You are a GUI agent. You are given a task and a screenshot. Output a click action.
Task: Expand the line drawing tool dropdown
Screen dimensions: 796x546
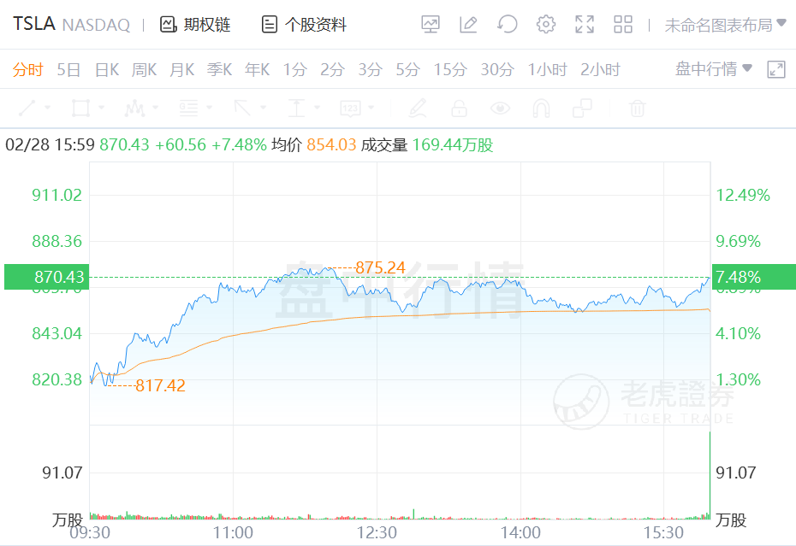pyautogui.click(x=47, y=109)
